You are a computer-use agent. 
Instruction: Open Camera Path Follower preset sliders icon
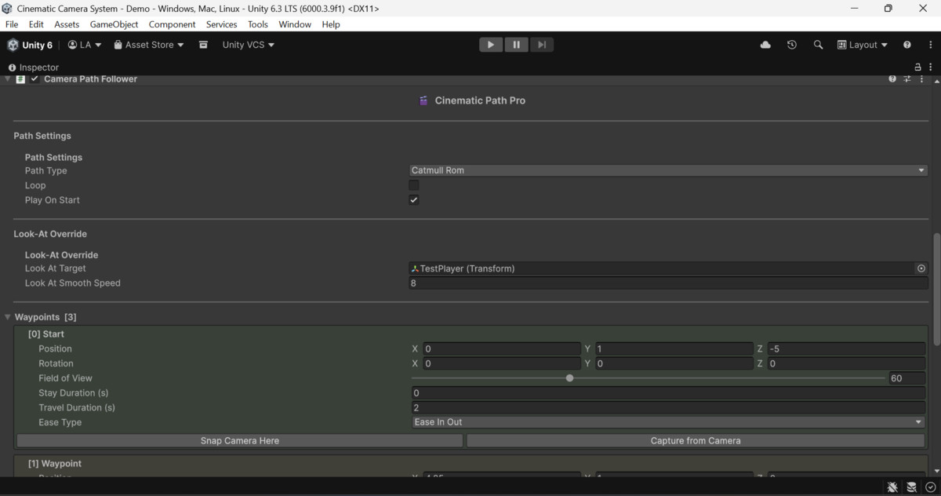pyautogui.click(x=907, y=78)
